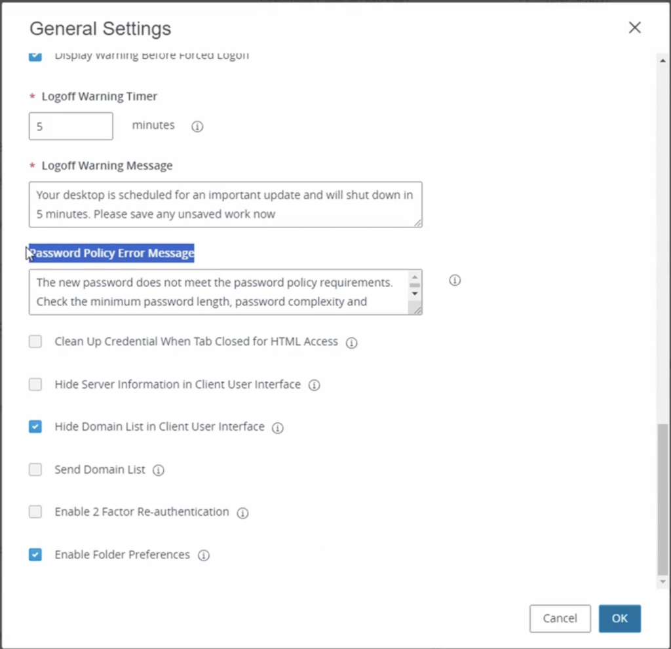671x649 pixels.
Task: Click info icon for Enable 2 Factor Re-authentication
Action: 242,513
